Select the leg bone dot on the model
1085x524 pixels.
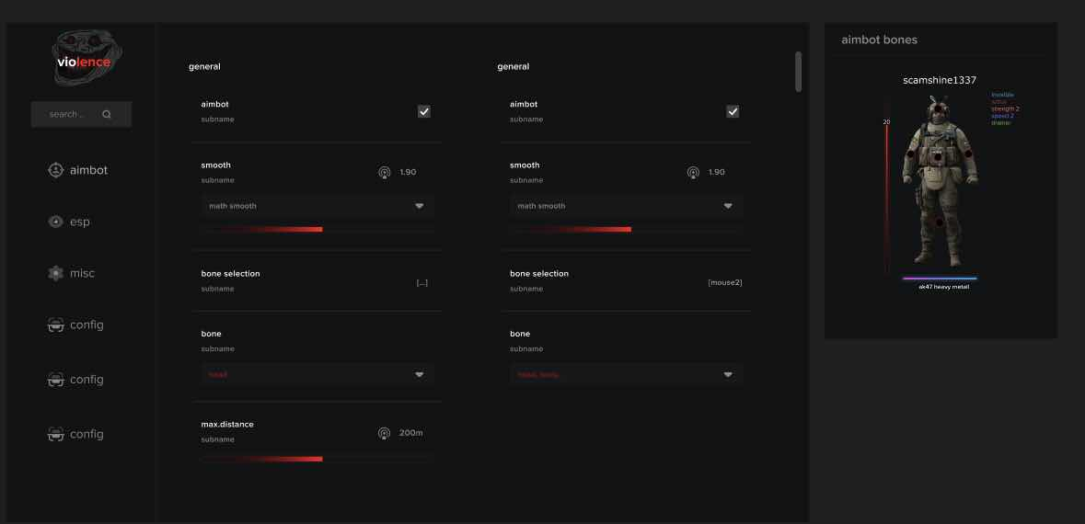pos(939,222)
